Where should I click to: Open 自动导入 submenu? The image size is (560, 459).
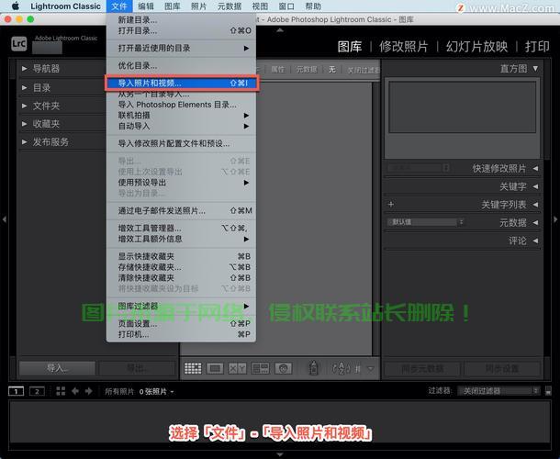182,126
